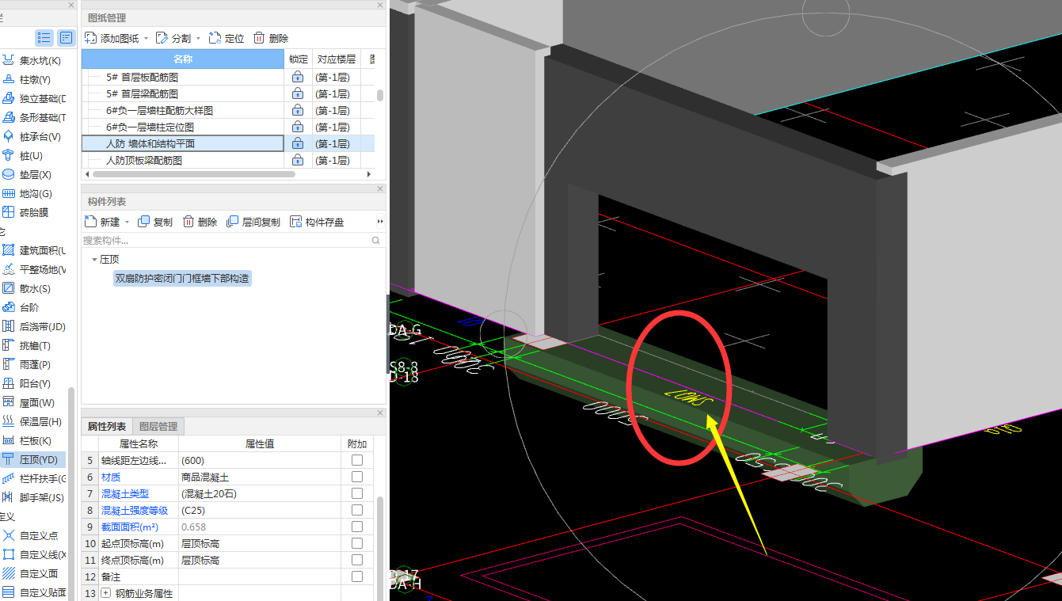This screenshot has width=1062, height=601.
Task: Show more 构件列表 toolbar options
Action: coord(380,222)
